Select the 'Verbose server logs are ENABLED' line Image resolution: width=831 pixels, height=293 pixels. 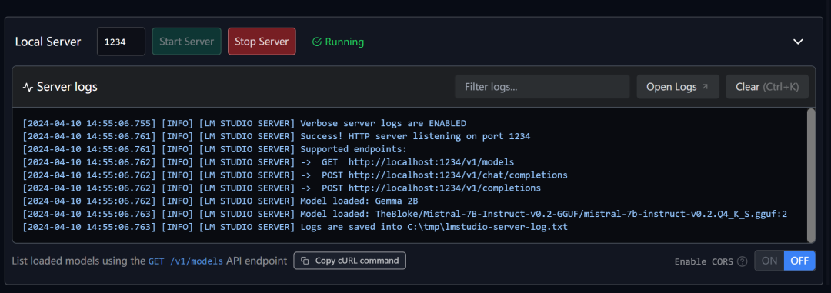[x=245, y=124]
